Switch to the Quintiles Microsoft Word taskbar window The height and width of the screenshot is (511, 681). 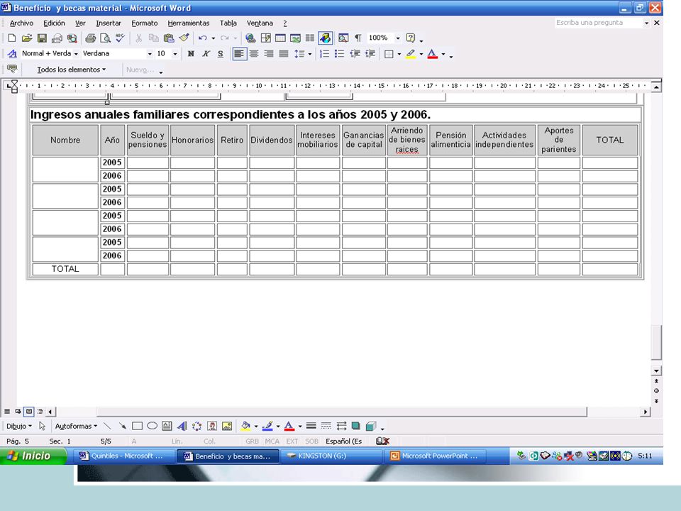(x=123, y=456)
